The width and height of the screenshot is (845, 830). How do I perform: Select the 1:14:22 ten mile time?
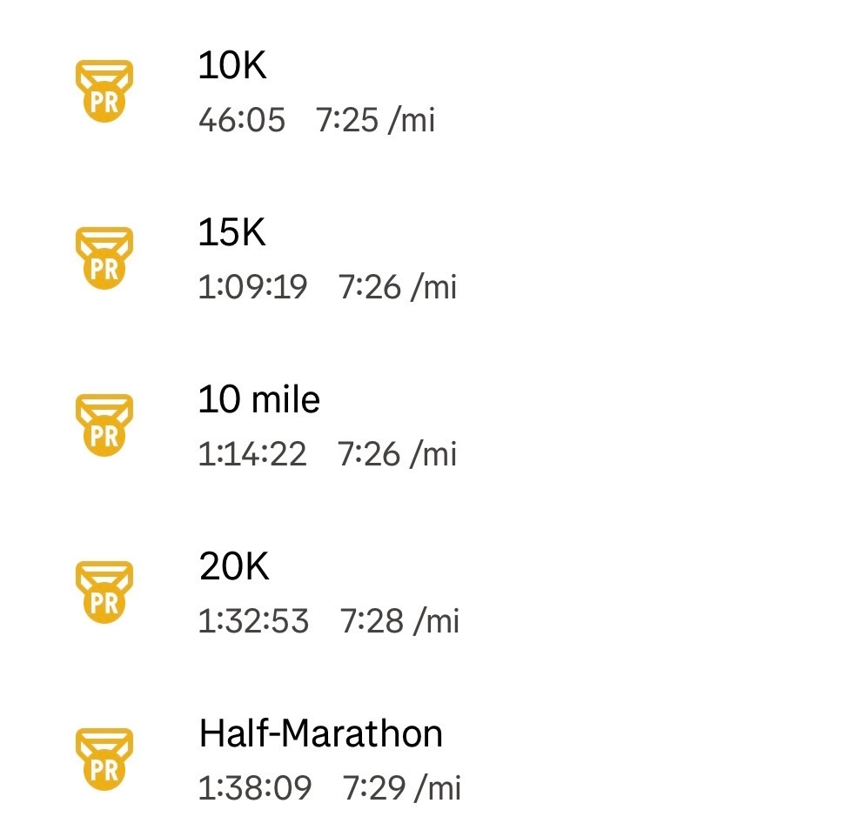click(x=252, y=454)
